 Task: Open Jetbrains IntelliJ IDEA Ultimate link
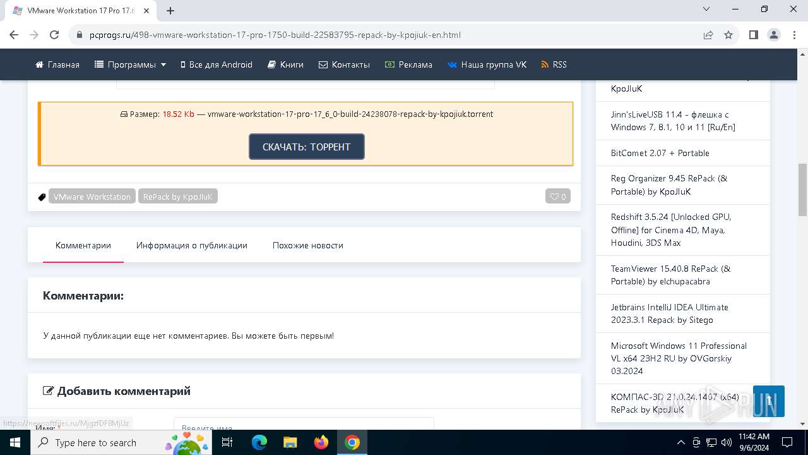point(670,313)
